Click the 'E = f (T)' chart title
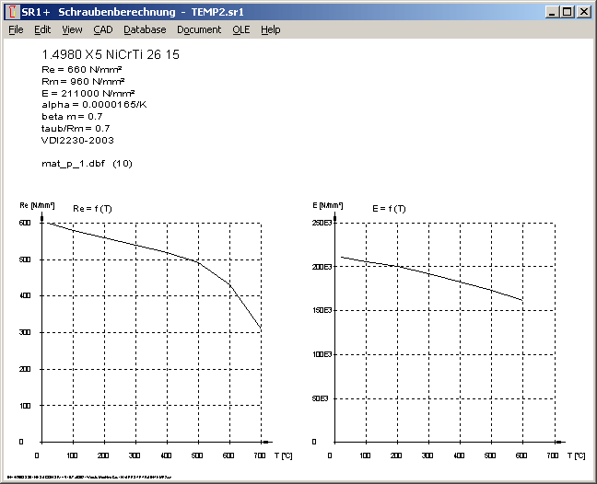This screenshot has height=484, width=597. point(388,209)
